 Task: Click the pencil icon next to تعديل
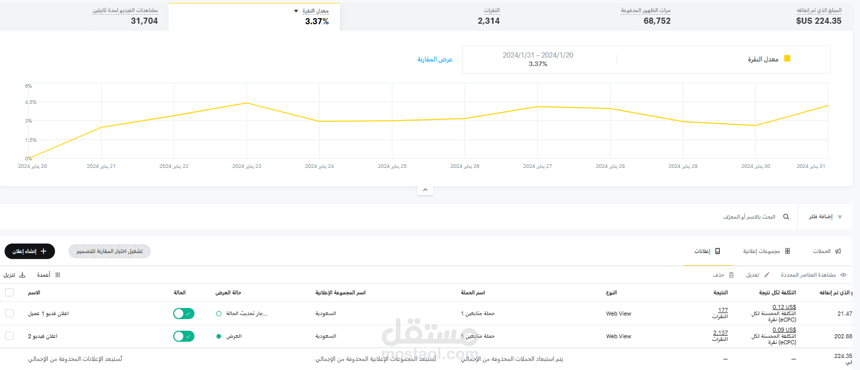pyautogui.click(x=767, y=275)
